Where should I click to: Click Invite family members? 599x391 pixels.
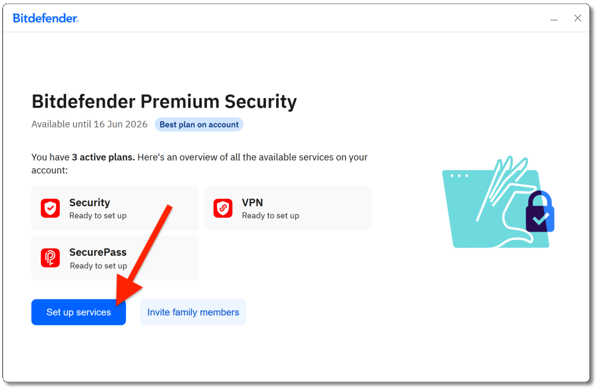(x=193, y=312)
